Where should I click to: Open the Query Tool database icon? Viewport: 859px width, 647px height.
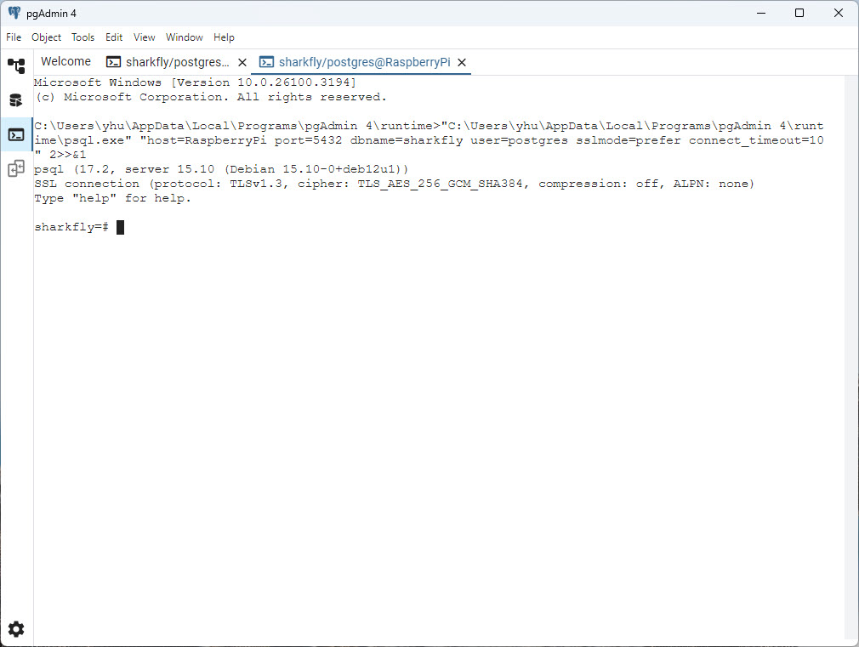[16, 100]
